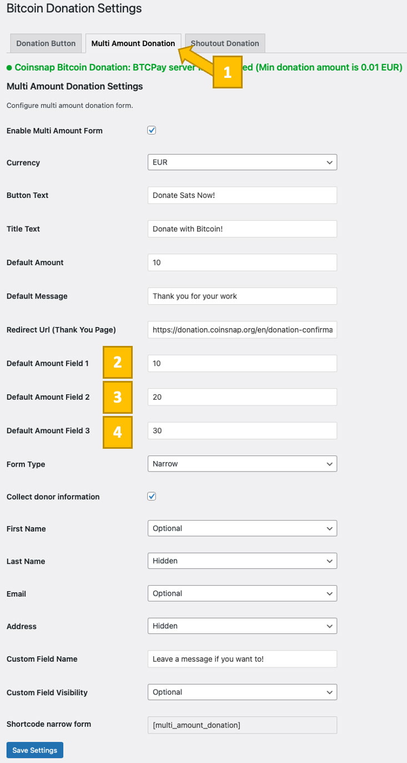Click the Default Amount Field 1 input

point(242,364)
